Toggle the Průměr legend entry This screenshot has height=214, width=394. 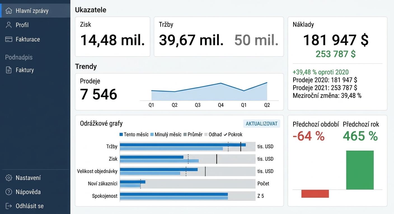click(193, 135)
